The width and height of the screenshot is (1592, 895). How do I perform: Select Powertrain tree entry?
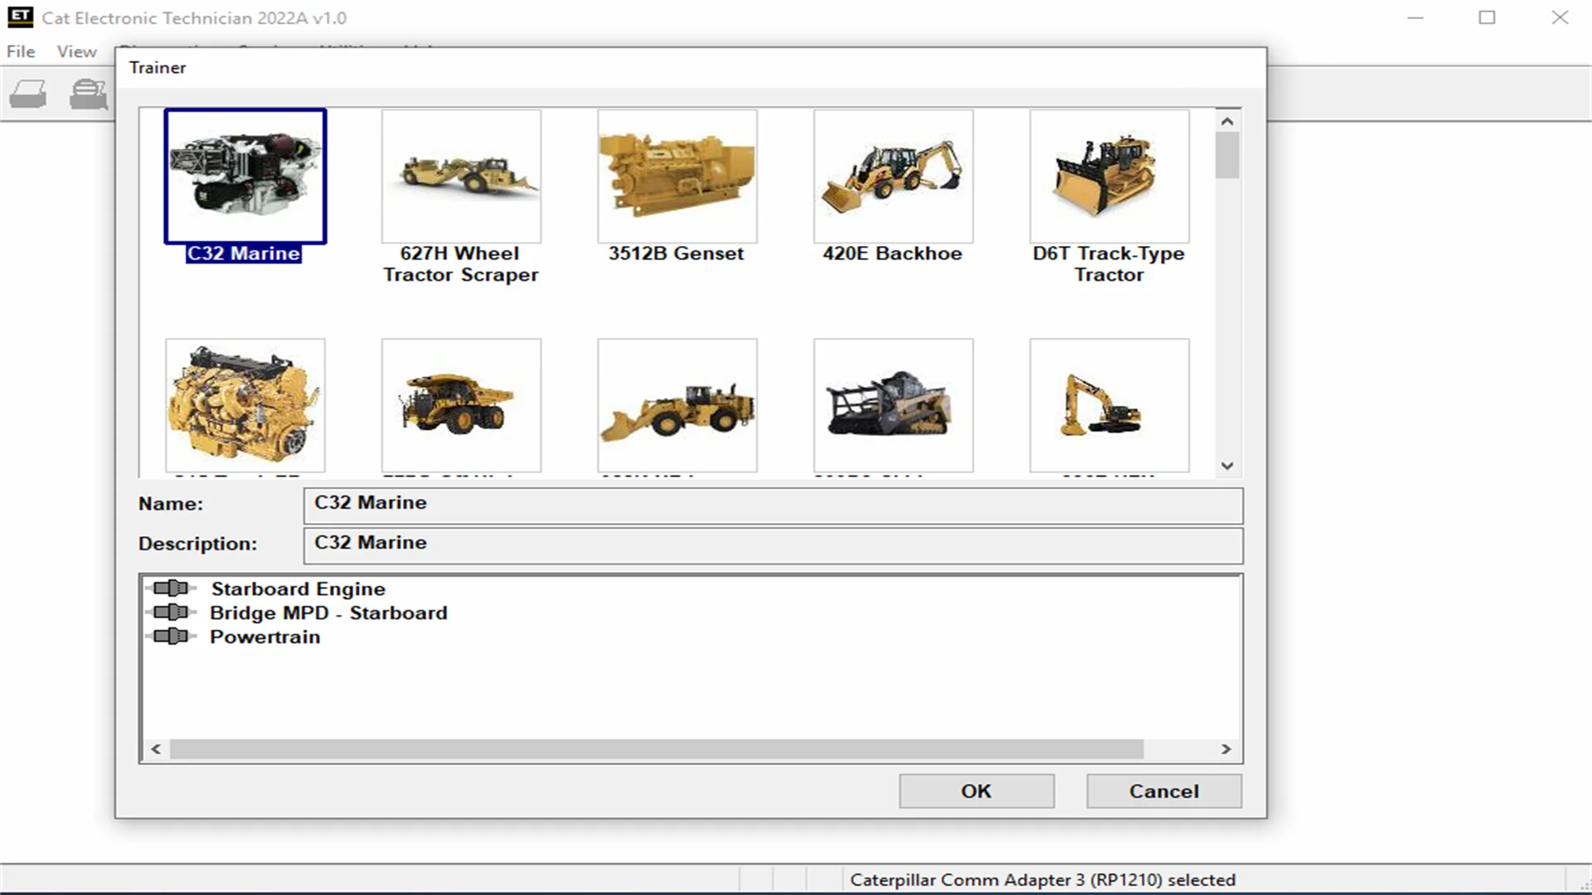coord(265,636)
